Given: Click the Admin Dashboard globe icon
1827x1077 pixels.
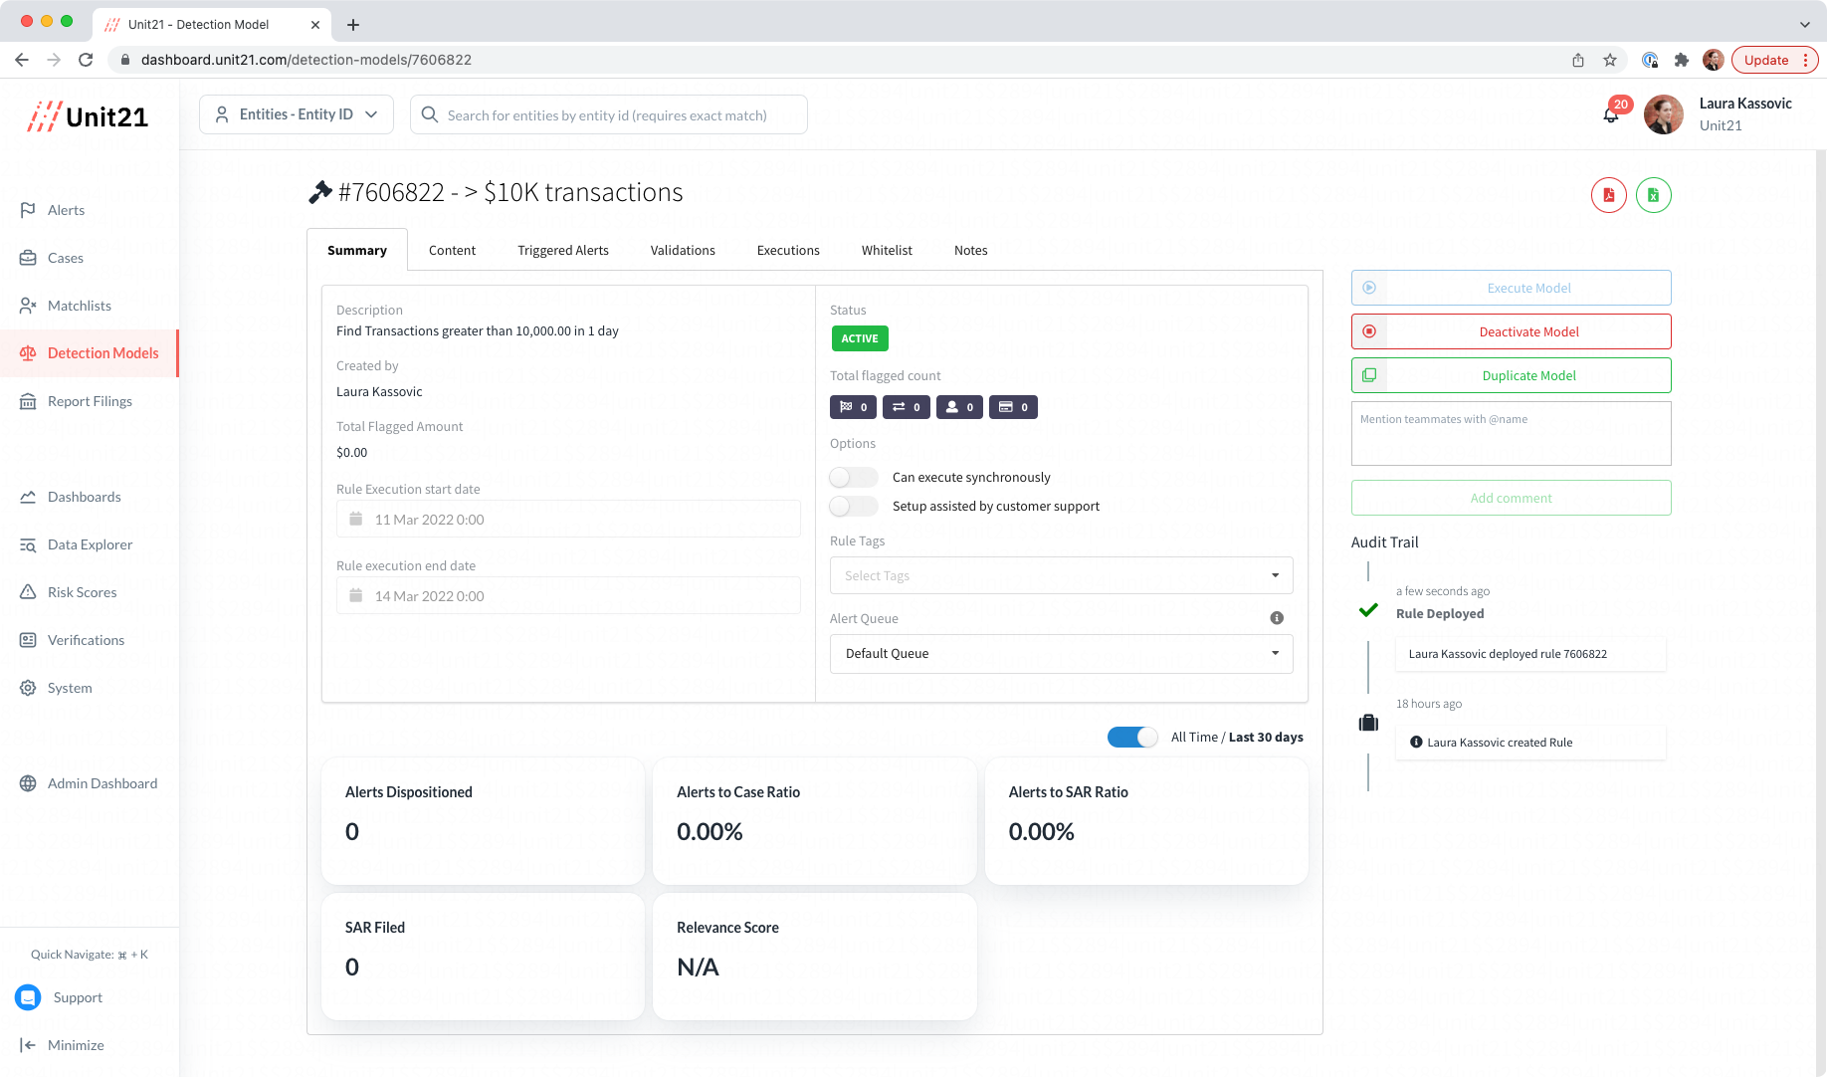Looking at the screenshot, I should pyautogui.click(x=28, y=783).
